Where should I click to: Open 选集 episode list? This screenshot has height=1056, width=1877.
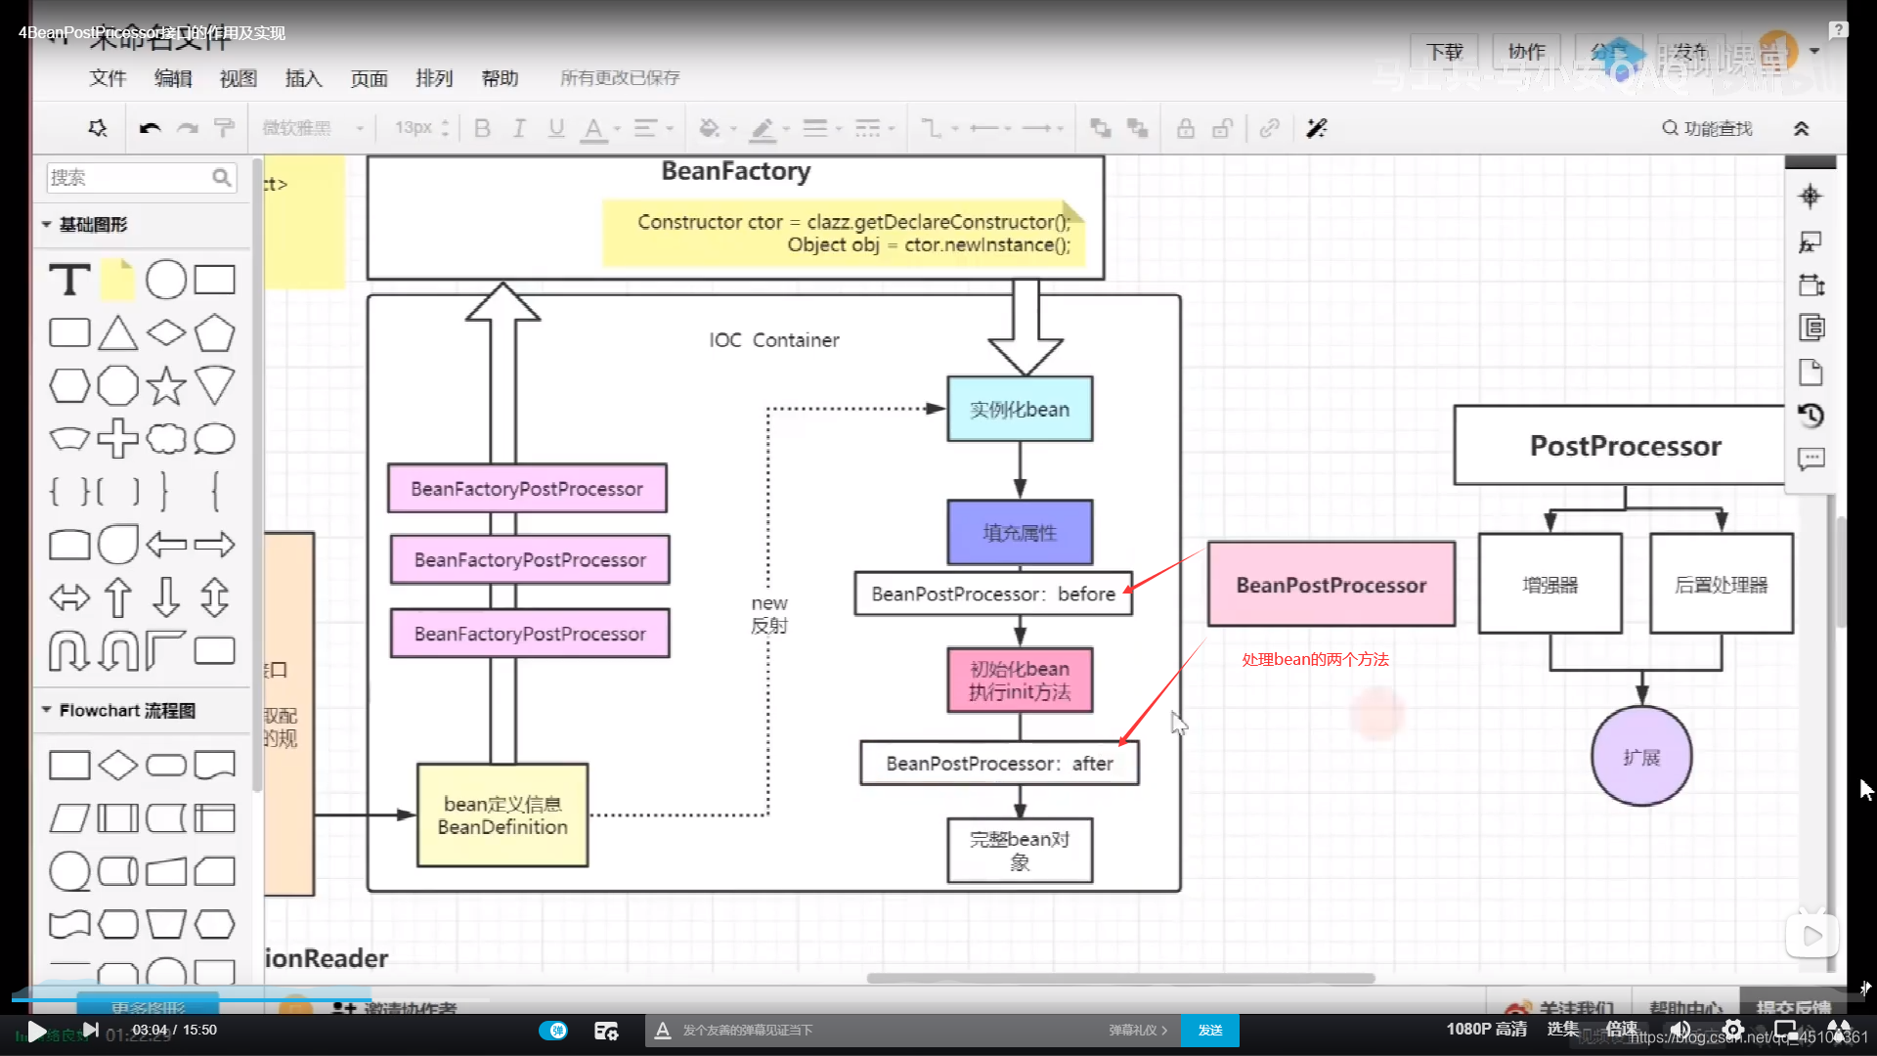[x=1562, y=1029]
